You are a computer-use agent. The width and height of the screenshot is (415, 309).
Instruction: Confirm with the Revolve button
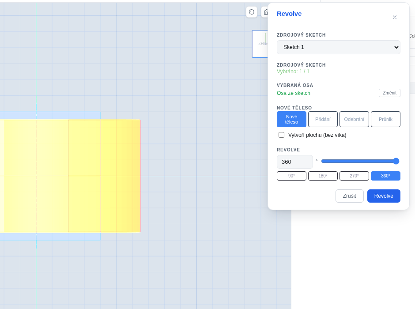(384, 196)
